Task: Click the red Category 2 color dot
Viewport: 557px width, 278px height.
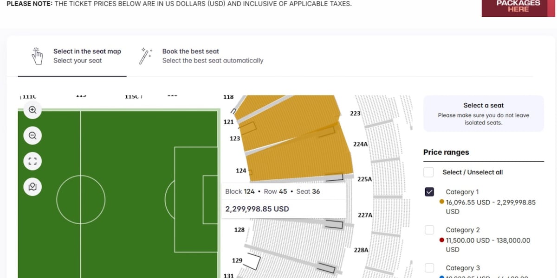Action: (442, 240)
